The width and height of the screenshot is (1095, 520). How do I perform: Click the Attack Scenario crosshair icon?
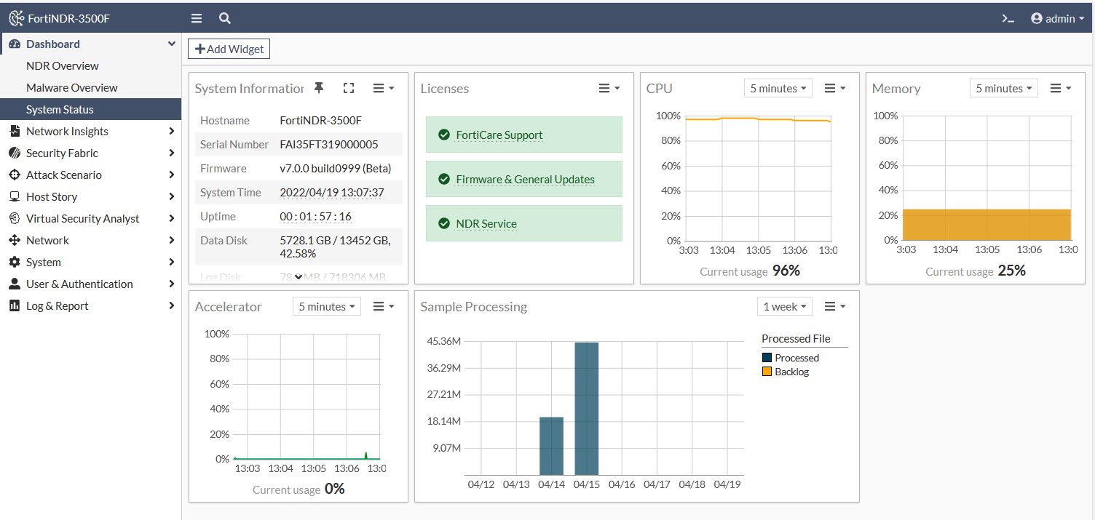[x=15, y=175]
